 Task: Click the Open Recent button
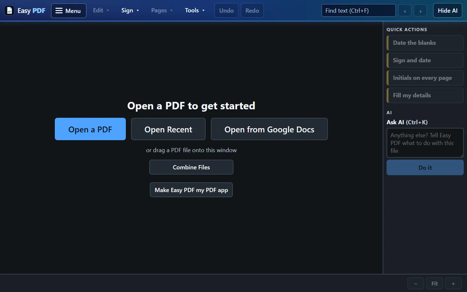coord(168,129)
